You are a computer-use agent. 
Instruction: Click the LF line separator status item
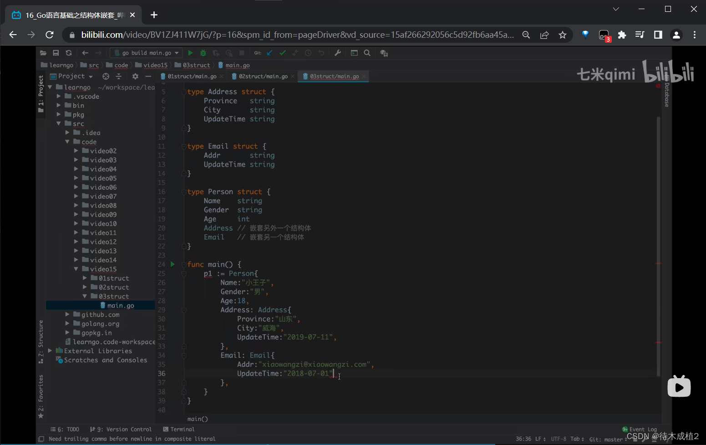click(x=540, y=439)
